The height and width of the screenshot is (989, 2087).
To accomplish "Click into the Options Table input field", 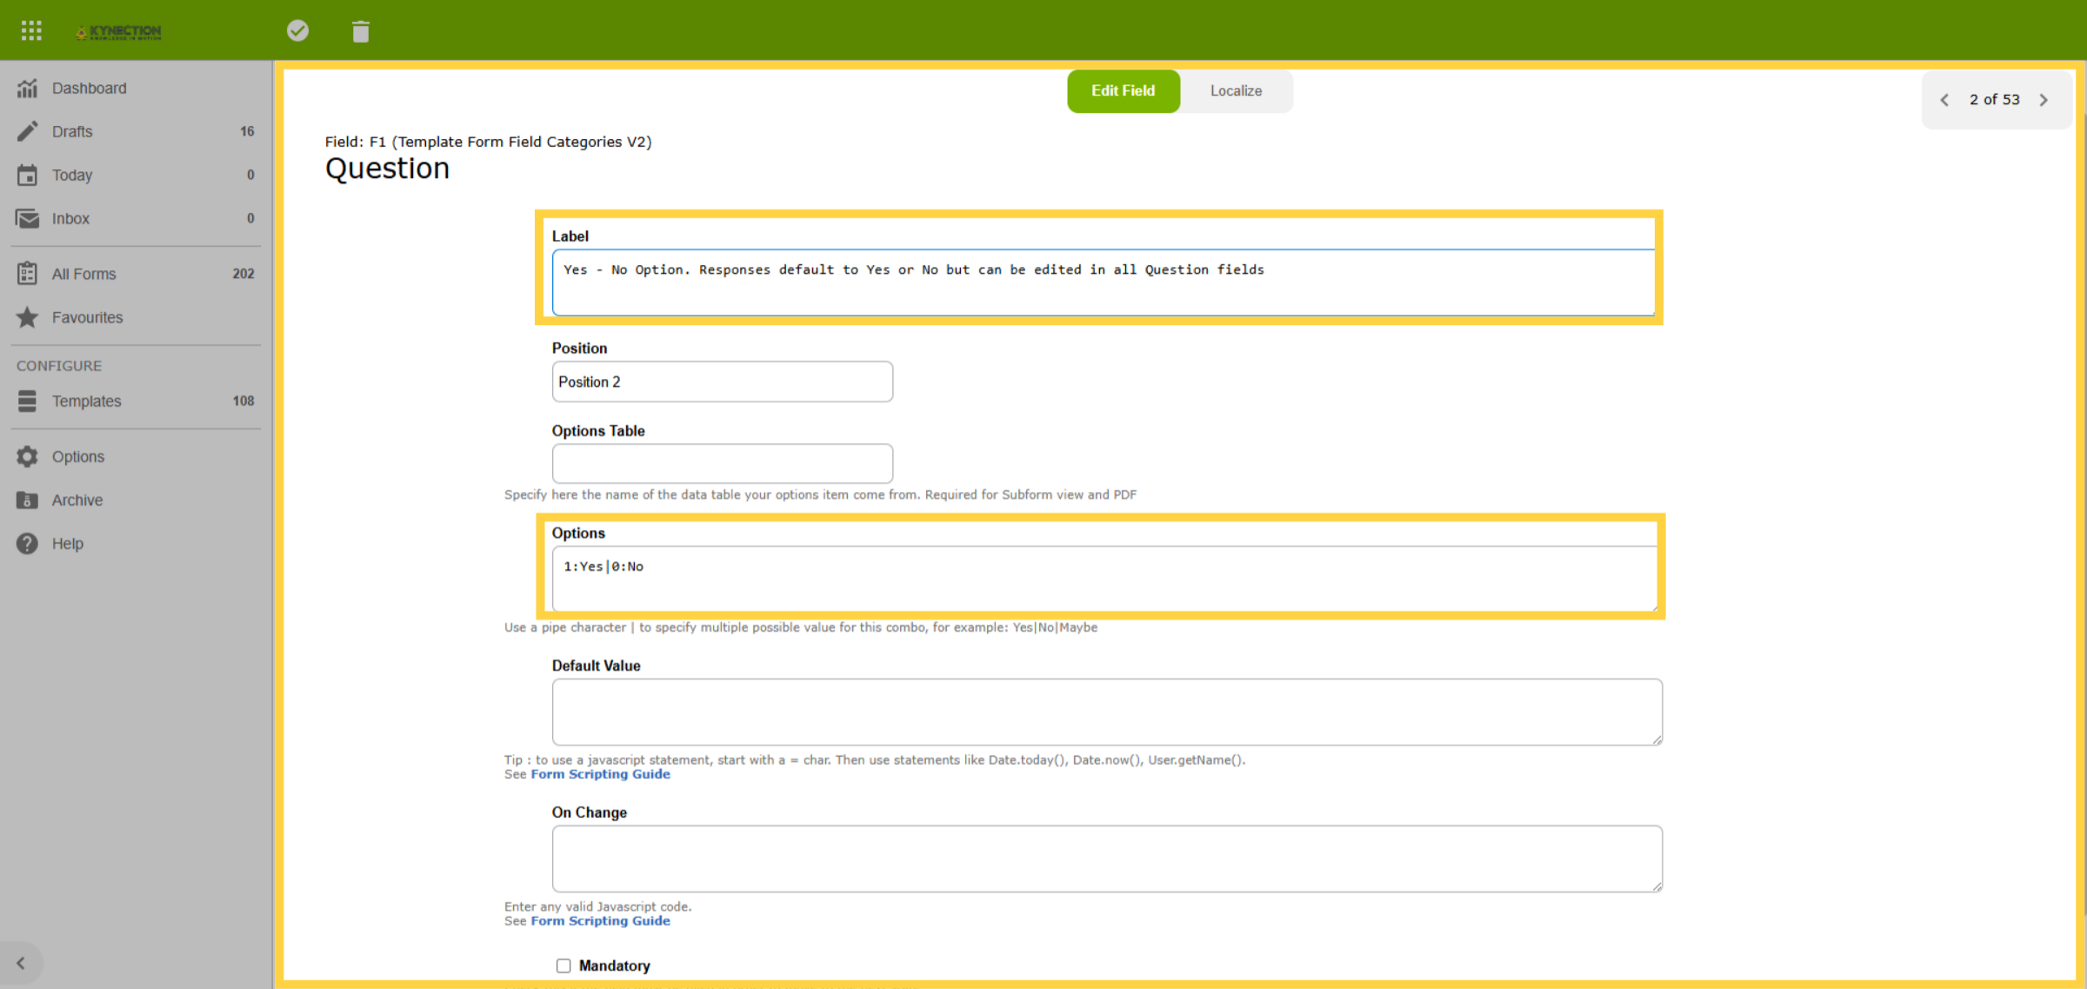I will coord(722,463).
